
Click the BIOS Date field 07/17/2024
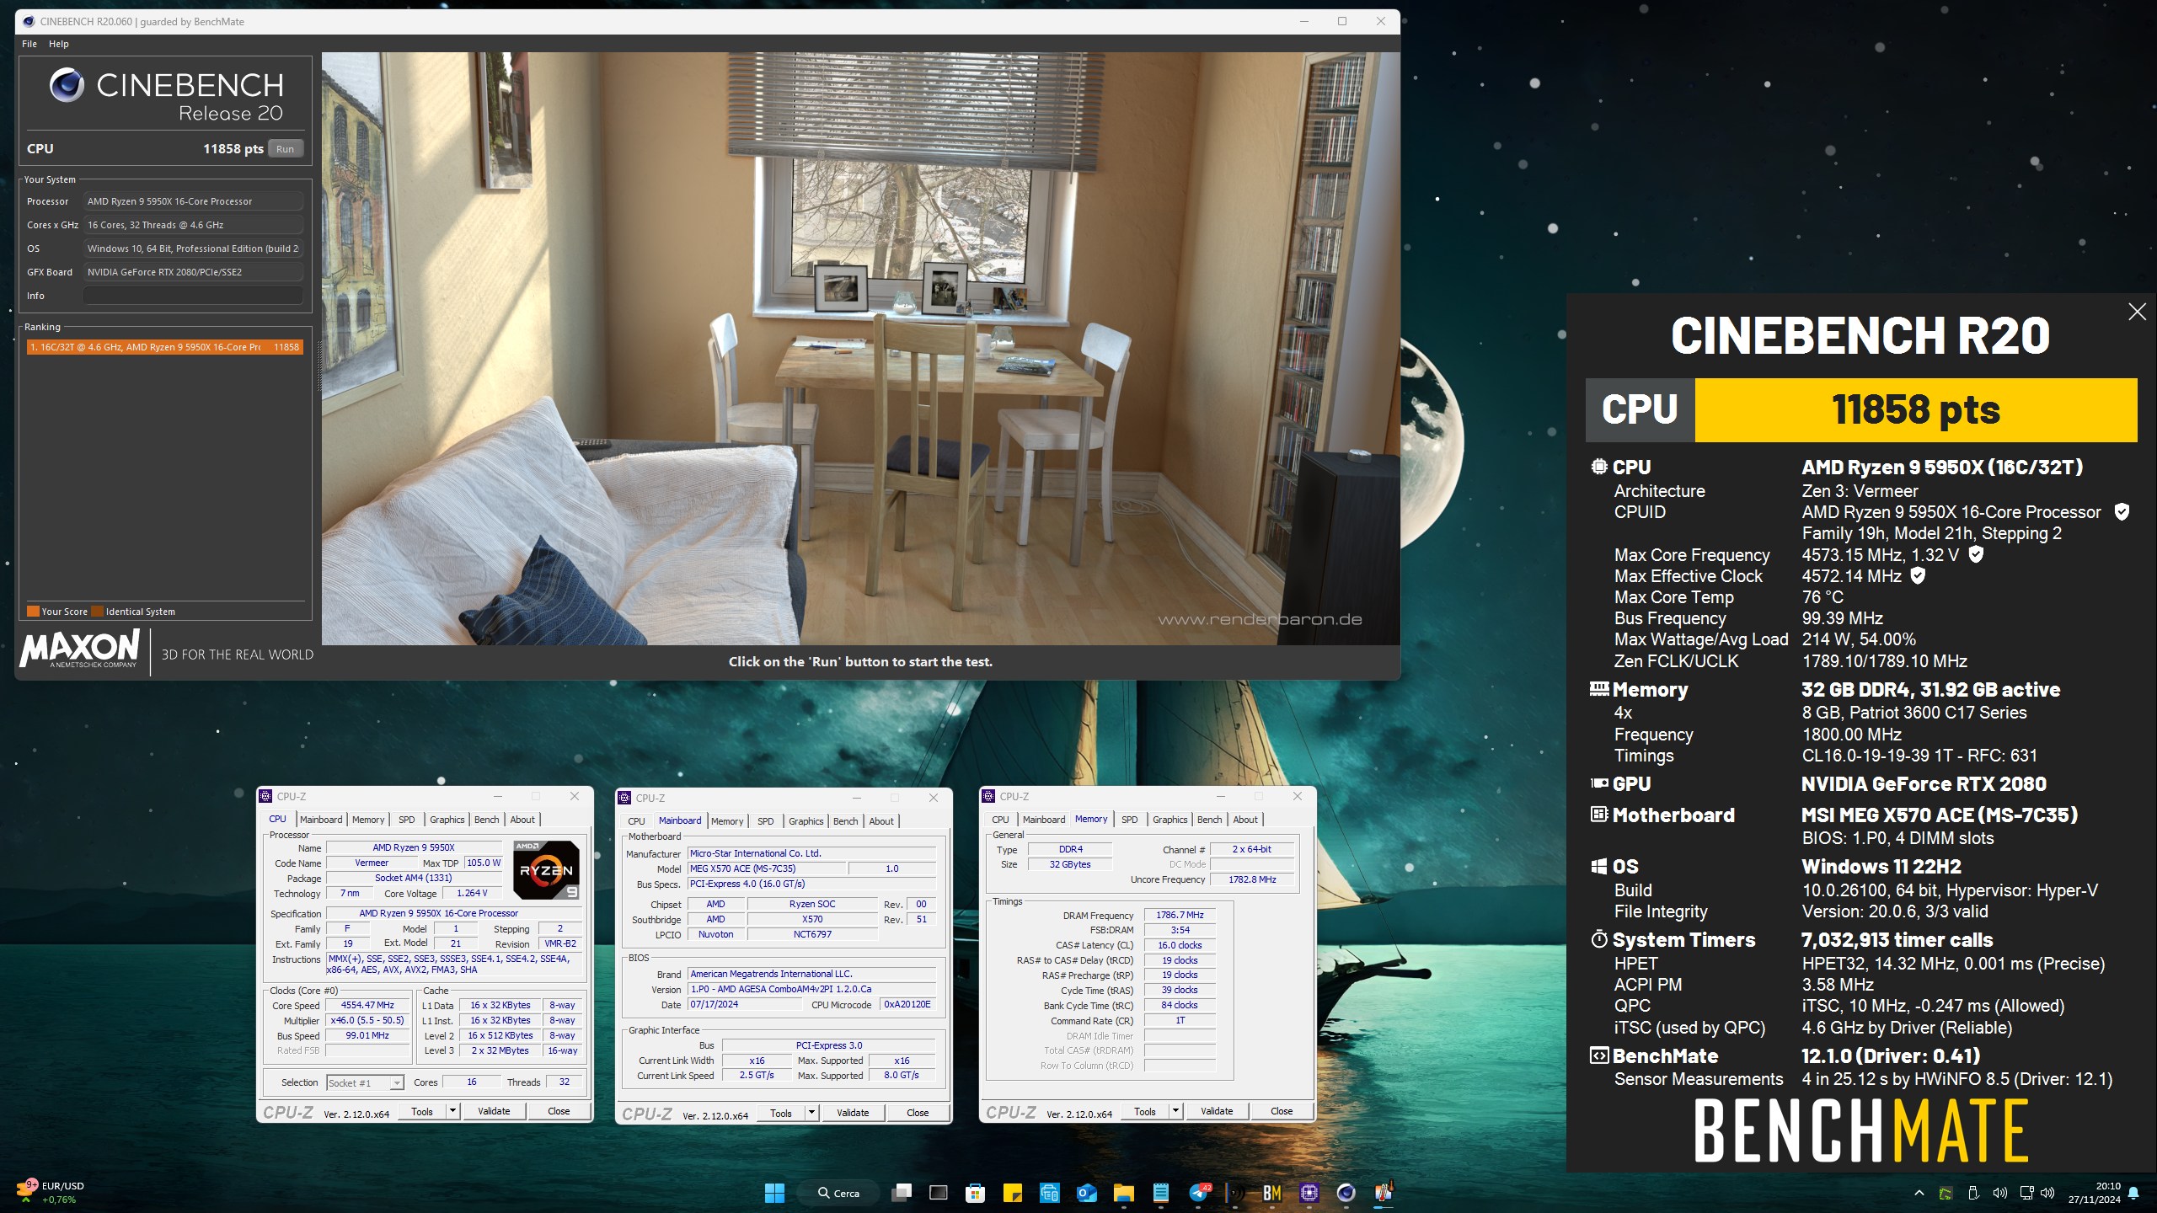[746, 1005]
